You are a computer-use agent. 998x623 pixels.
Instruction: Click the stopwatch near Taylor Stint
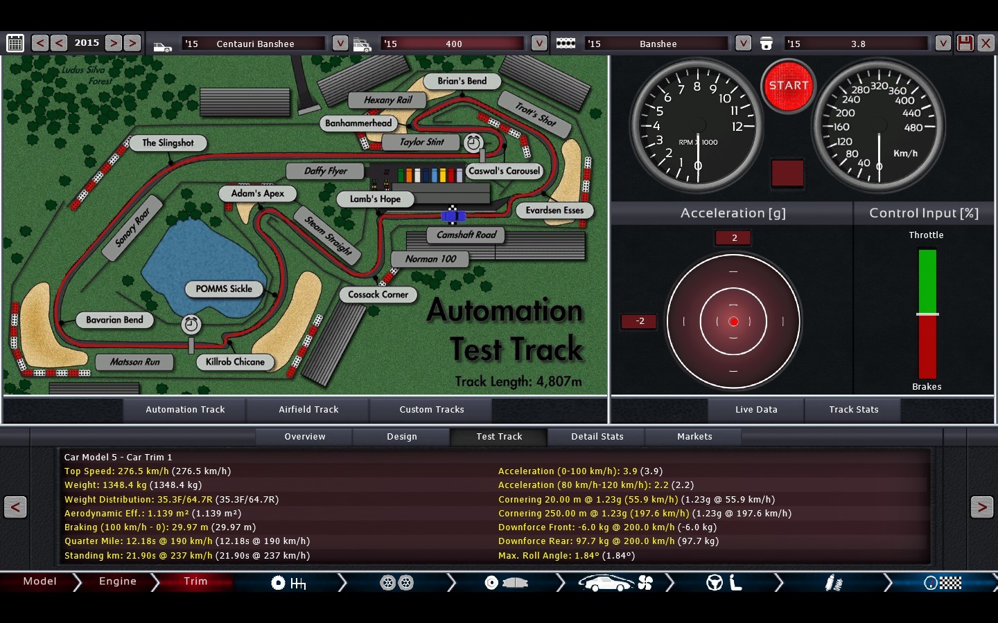click(473, 143)
